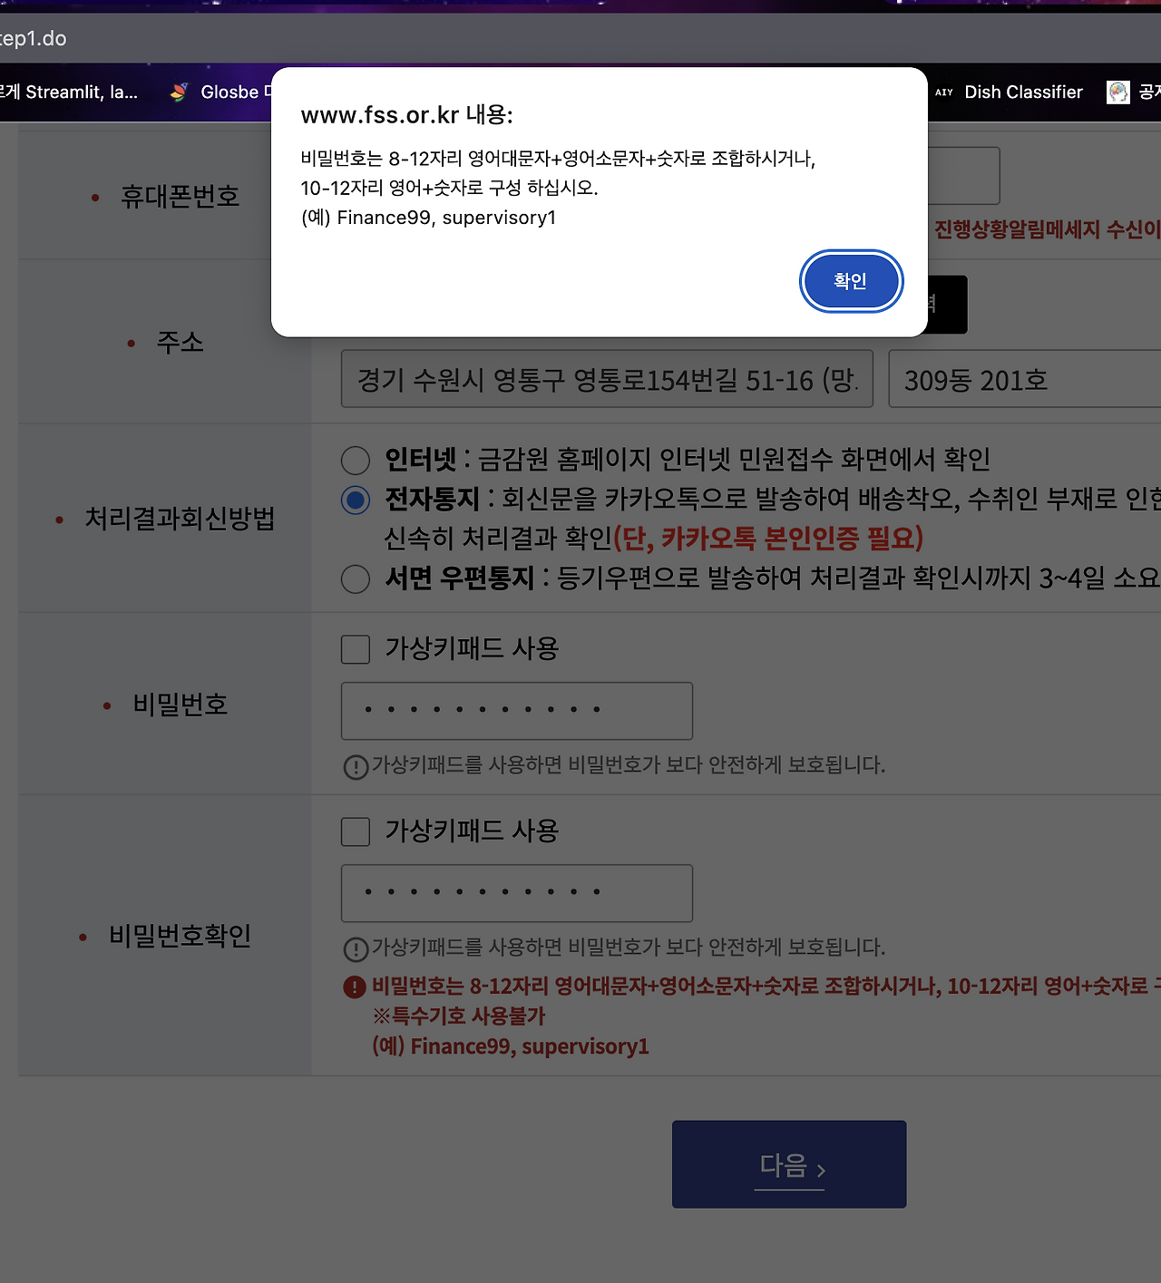Click the Glosbe bookmark icon
Viewport: 1161px width, 1283px height.
(179, 91)
